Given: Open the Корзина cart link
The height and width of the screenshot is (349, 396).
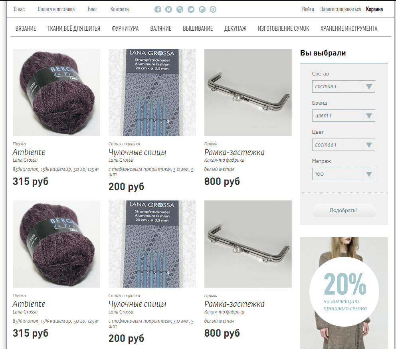Looking at the screenshot, I should [374, 9].
